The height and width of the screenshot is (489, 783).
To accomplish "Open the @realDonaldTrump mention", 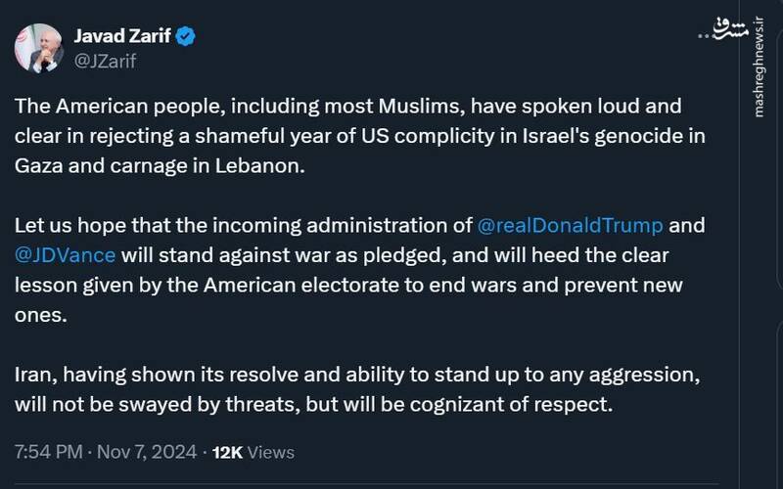I will 570,226.
